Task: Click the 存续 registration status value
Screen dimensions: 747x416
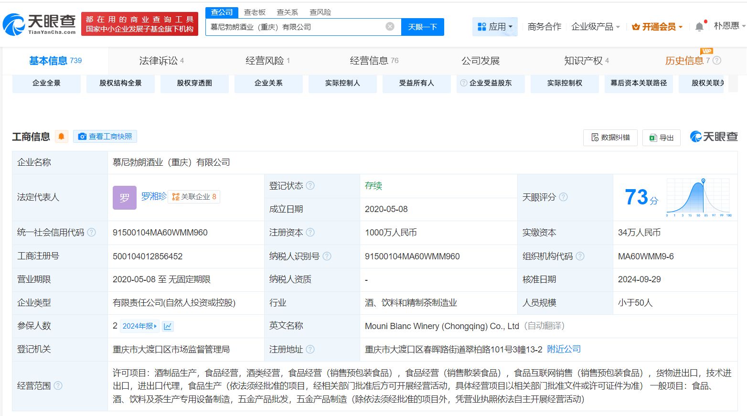Action: click(x=373, y=186)
